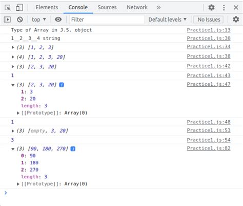Screen dimensions: 243x206
Task: Select the '0: 90' property row
Action: [x=28, y=156]
